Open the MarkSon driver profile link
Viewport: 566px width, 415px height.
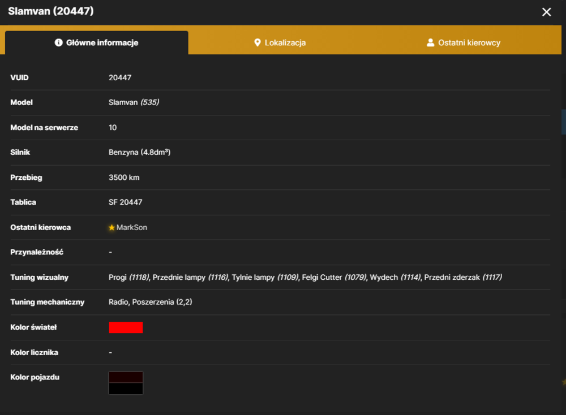click(x=132, y=227)
